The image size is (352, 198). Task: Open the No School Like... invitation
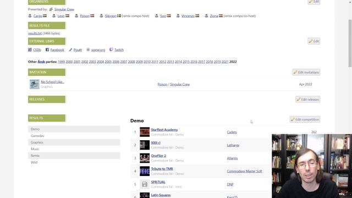(x=53, y=82)
